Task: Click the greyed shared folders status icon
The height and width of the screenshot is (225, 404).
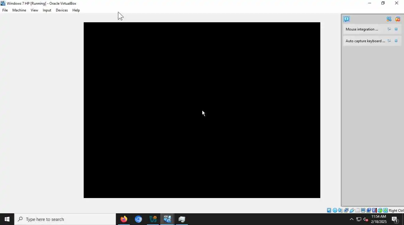Action: tap(357, 210)
